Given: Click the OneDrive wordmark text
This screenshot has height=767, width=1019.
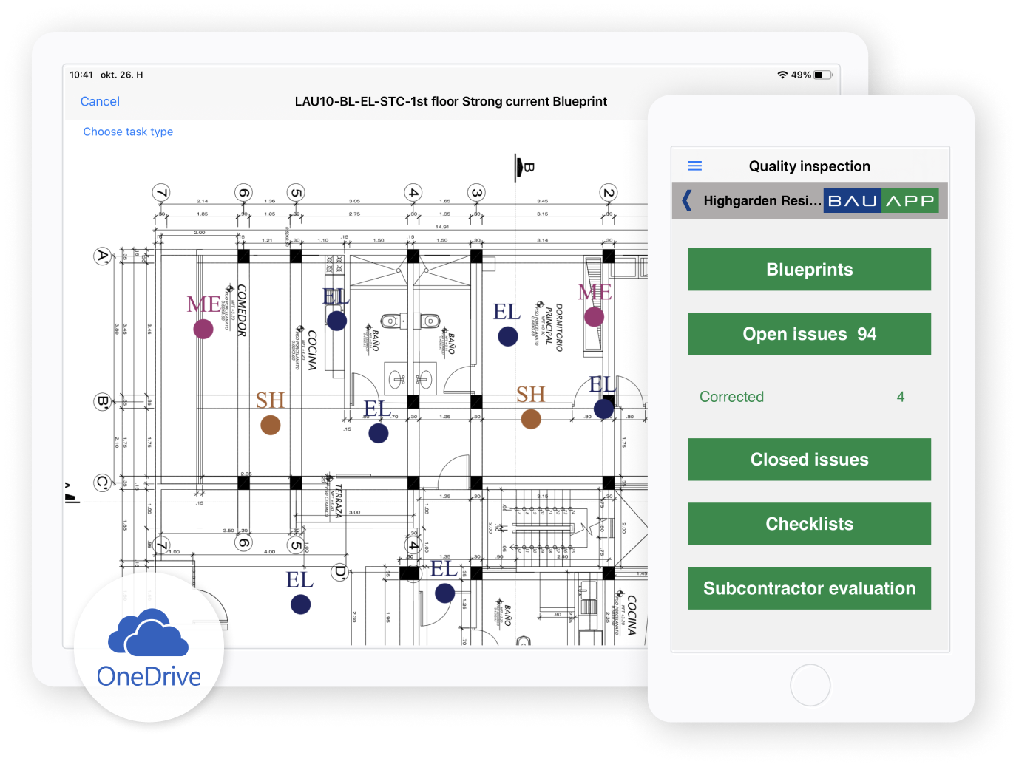Looking at the screenshot, I should (149, 676).
